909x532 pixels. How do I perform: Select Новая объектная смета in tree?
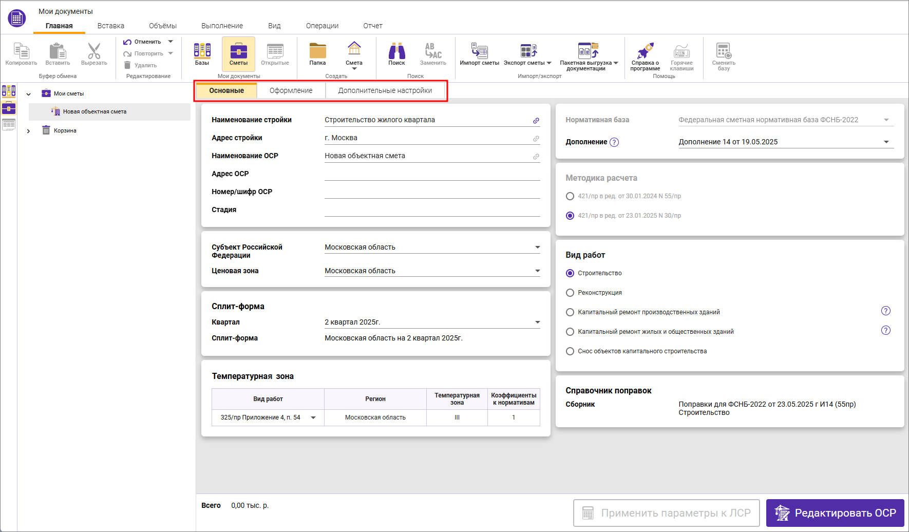coord(94,111)
